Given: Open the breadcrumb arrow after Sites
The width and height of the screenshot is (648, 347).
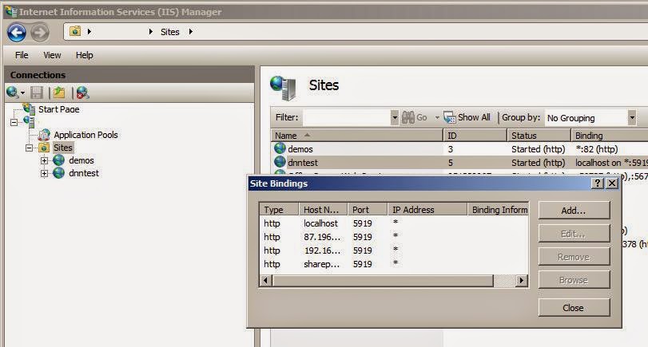Looking at the screenshot, I should click(190, 32).
